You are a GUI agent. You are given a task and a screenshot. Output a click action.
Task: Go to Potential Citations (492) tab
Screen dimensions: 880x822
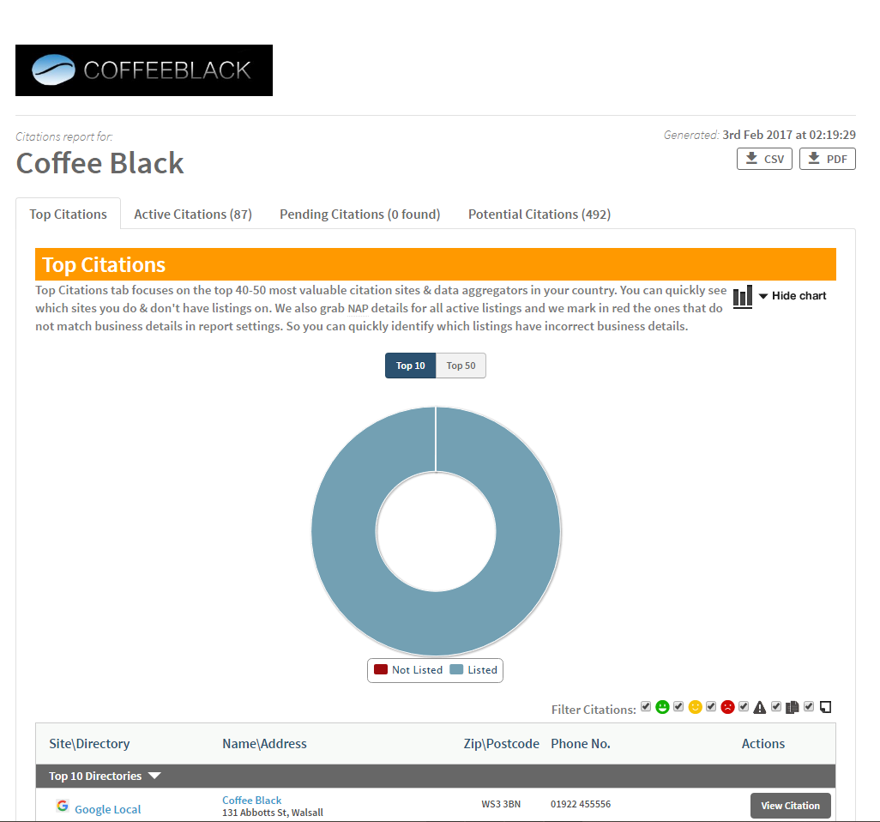539,214
